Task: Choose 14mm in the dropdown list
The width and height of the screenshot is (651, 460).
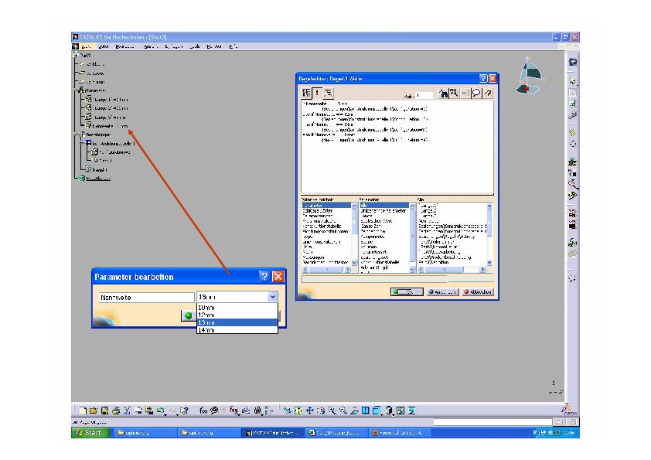Action: [x=237, y=330]
